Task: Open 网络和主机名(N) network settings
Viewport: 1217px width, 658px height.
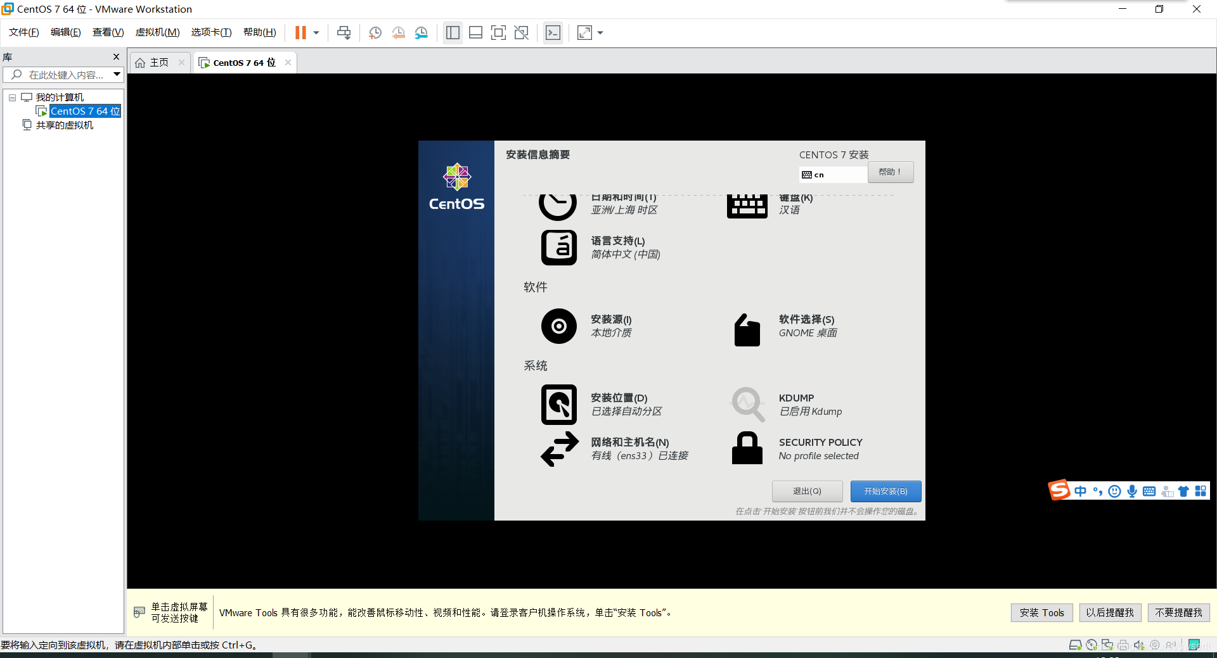Action: click(x=614, y=449)
